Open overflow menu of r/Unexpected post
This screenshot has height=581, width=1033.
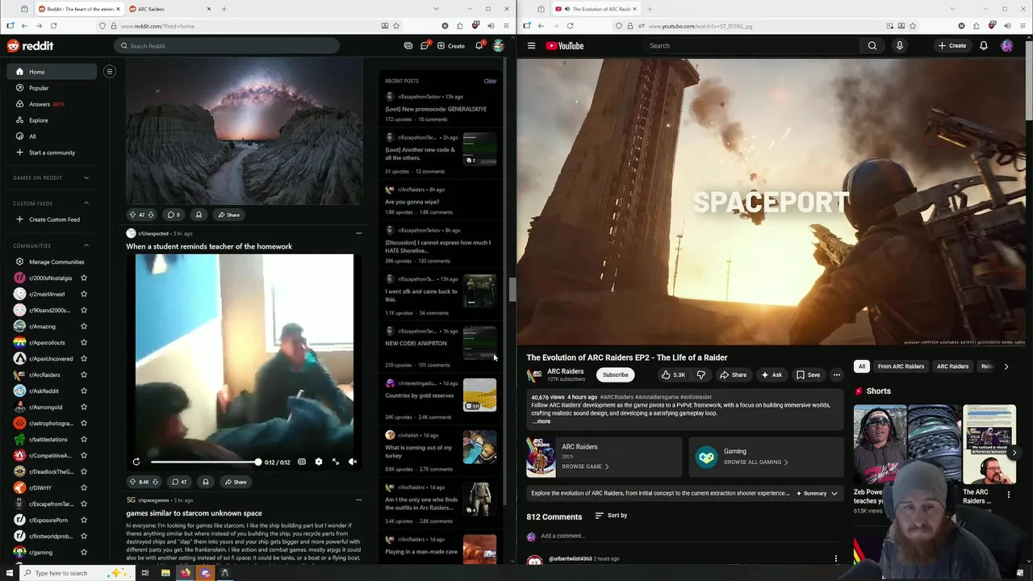click(359, 233)
